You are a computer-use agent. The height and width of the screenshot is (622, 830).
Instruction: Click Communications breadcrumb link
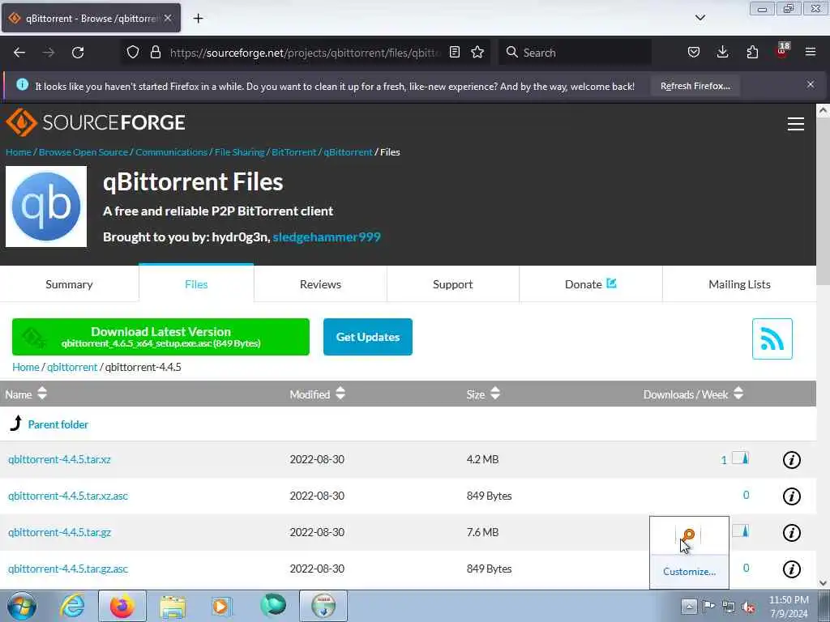point(171,151)
